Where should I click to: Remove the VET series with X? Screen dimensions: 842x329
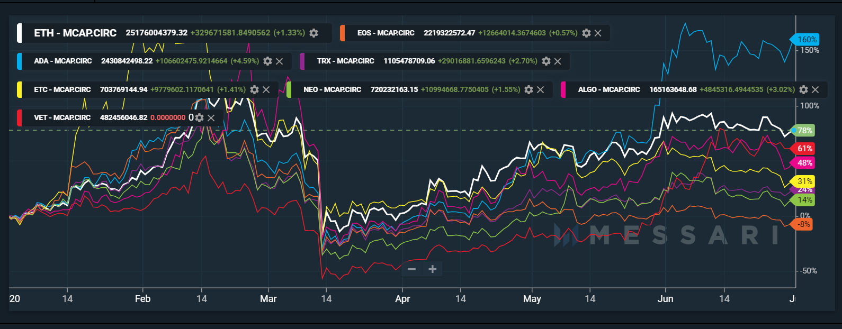[x=211, y=117]
